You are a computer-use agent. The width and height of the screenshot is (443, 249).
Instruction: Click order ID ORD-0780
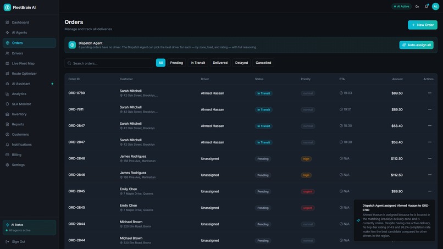pos(76,93)
